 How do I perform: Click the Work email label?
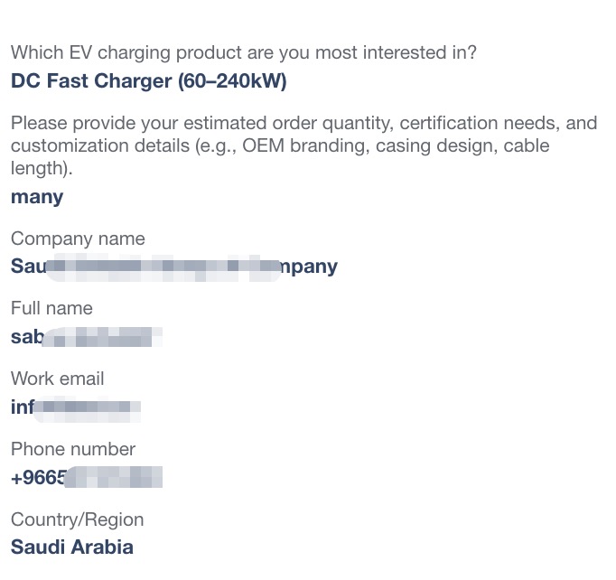tap(58, 379)
